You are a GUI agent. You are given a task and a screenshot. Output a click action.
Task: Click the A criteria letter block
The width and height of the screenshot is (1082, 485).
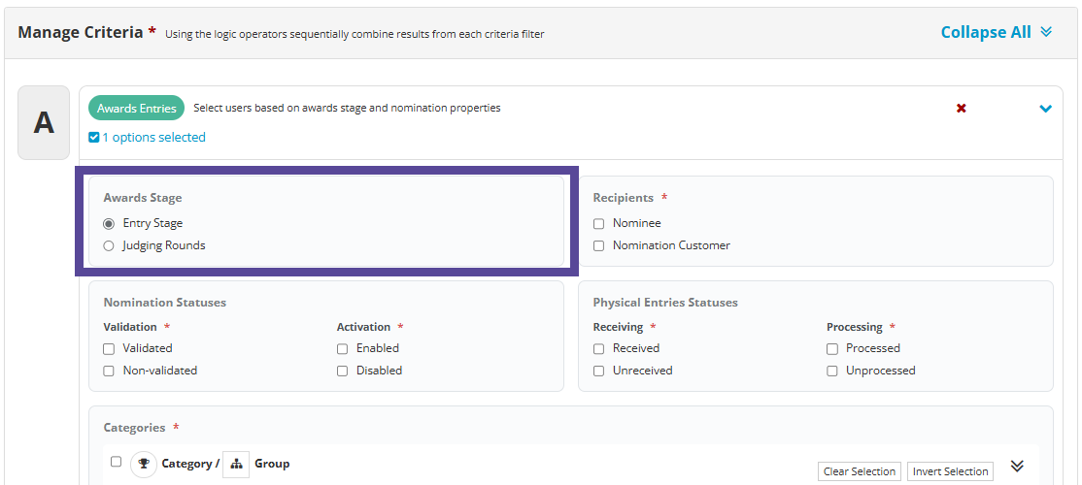pos(44,122)
